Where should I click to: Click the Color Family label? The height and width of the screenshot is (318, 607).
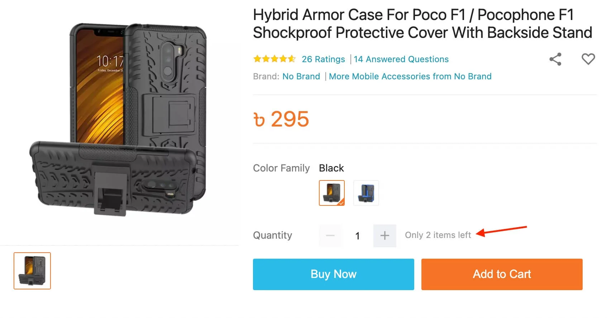[281, 168]
